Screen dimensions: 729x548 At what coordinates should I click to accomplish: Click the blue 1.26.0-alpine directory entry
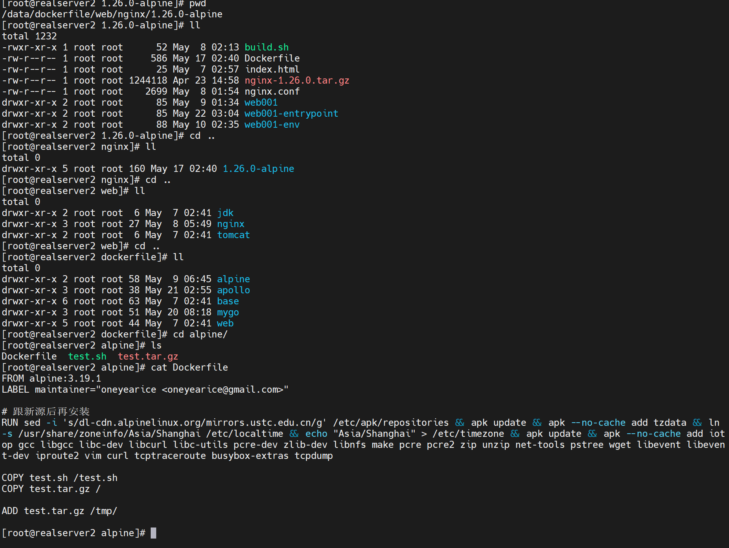(258, 169)
